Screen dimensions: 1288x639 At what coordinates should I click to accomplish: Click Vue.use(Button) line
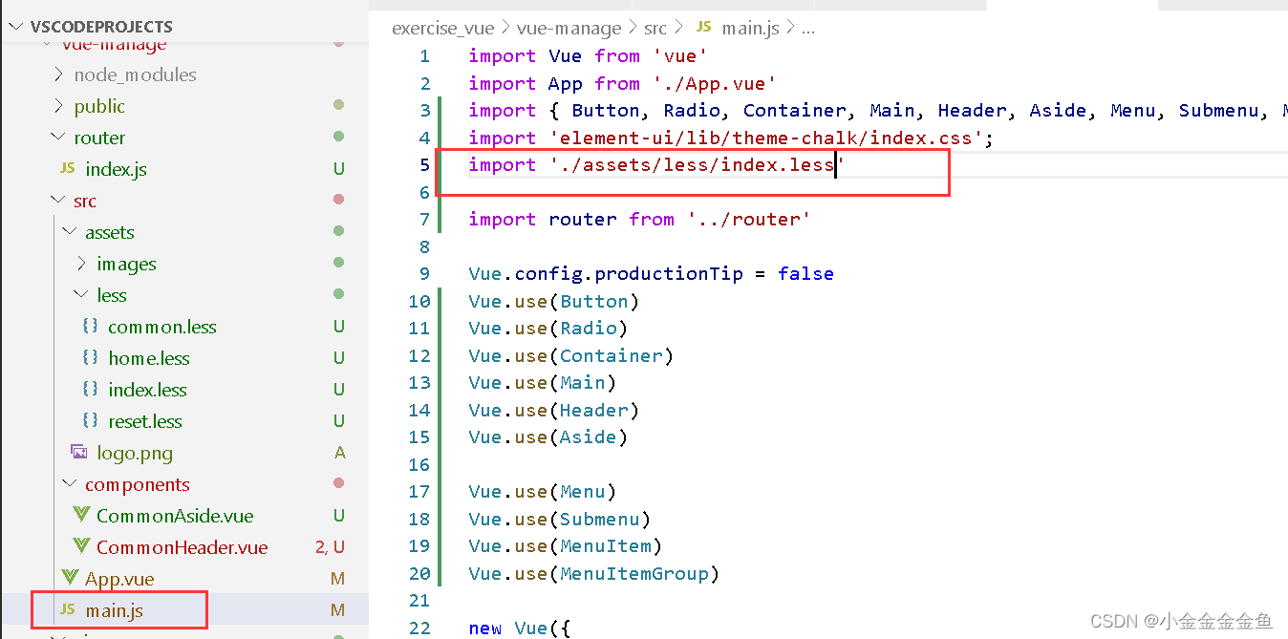(553, 302)
